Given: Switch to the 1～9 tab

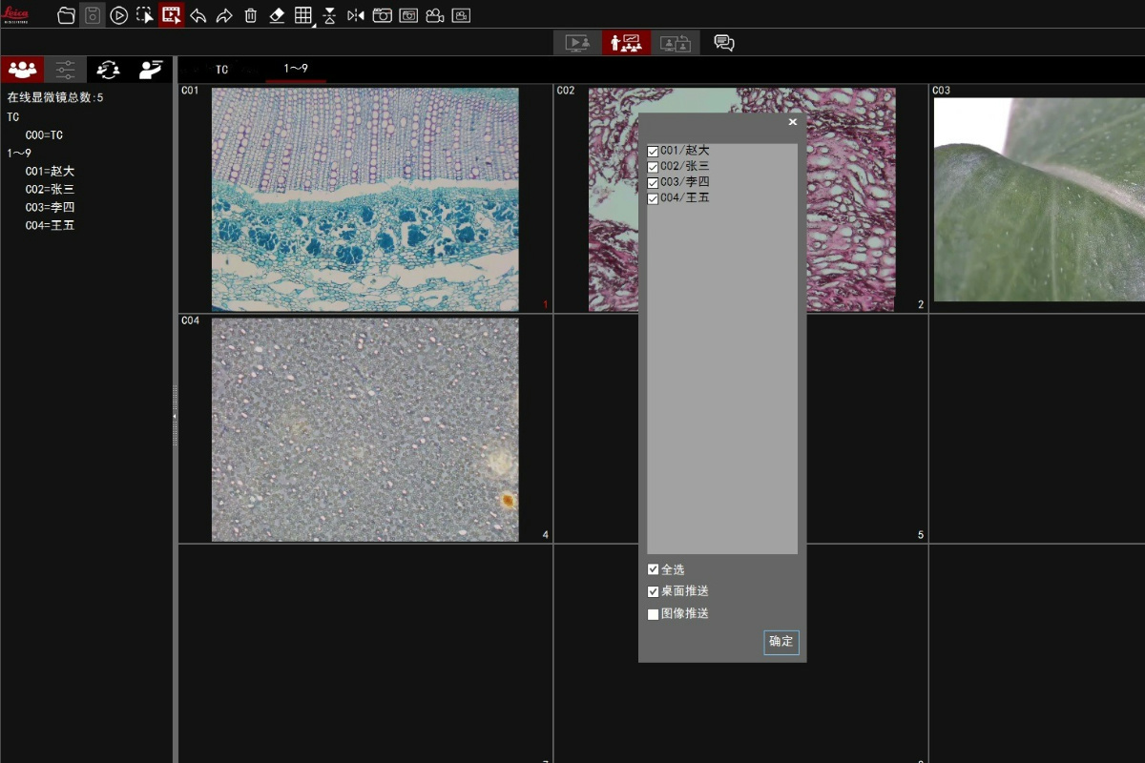Looking at the screenshot, I should (296, 69).
